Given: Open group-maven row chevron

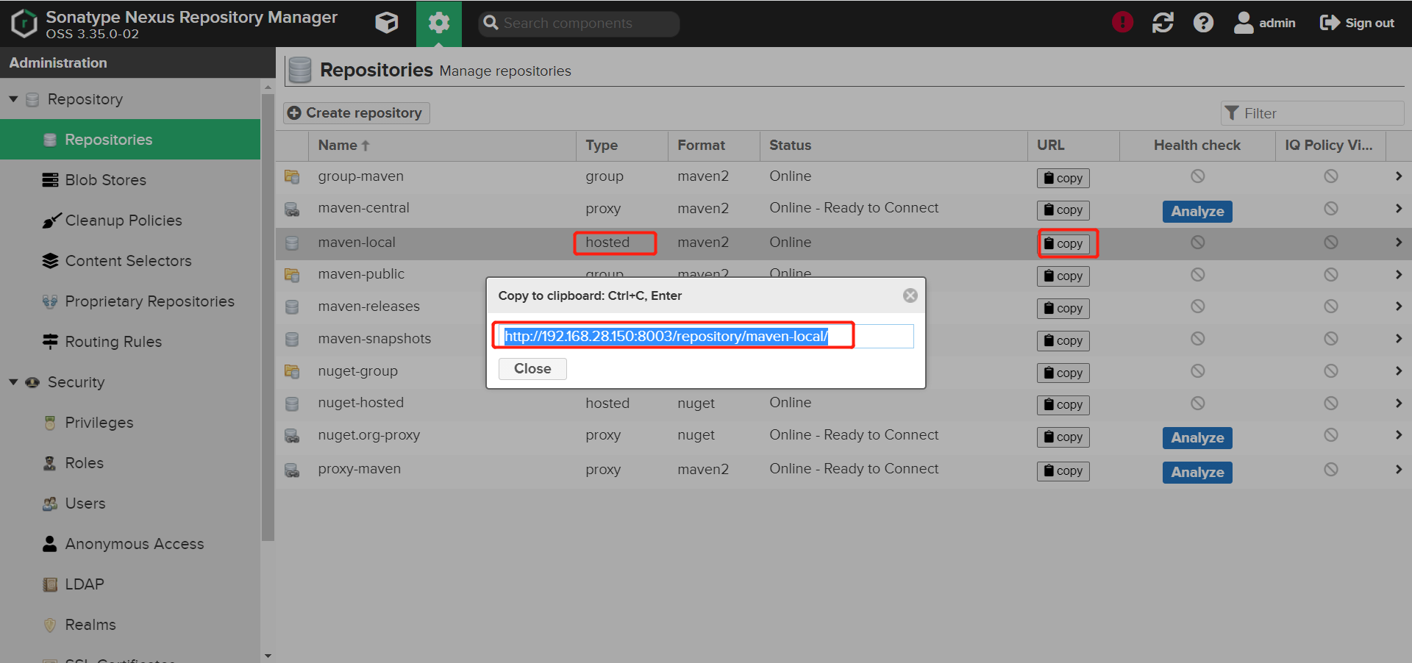Looking at the screenshot, I should click(1398, 176).
